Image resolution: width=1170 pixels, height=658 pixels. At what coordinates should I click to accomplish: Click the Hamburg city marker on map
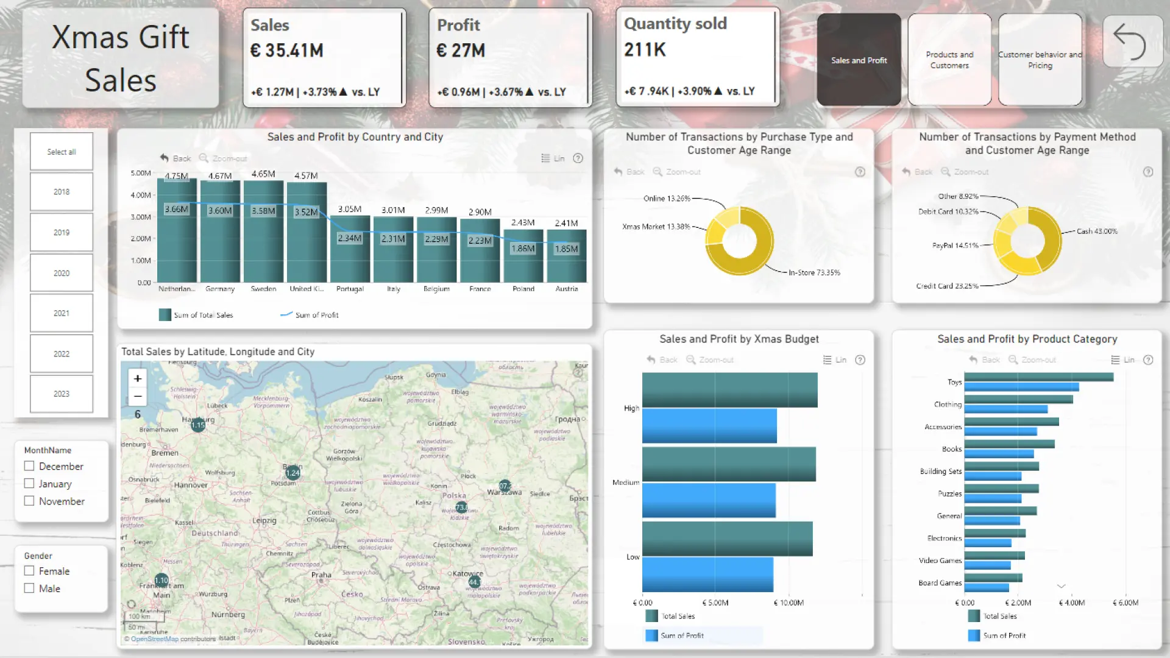click(x=198, y=425)
